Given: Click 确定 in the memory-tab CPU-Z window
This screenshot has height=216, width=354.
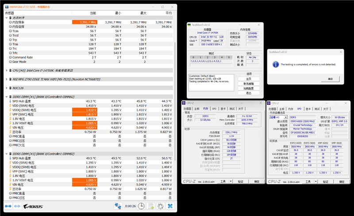Looking at the screenshot, I should (257, 181).
